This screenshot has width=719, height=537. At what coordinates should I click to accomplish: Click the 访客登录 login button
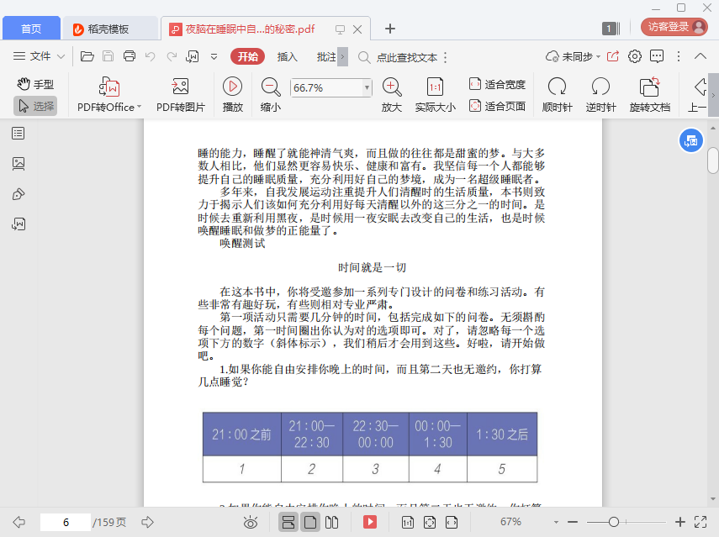[674, 27]
